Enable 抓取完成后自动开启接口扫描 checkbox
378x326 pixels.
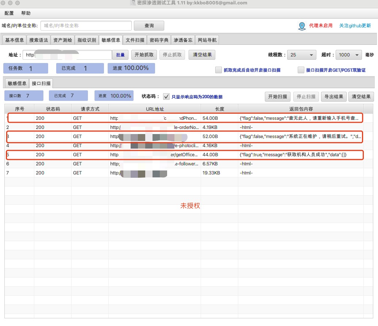(219, 70)
